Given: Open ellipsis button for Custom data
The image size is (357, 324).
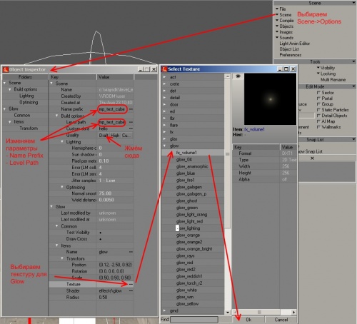Looking at the screenshot, I should tap(131, 128).
